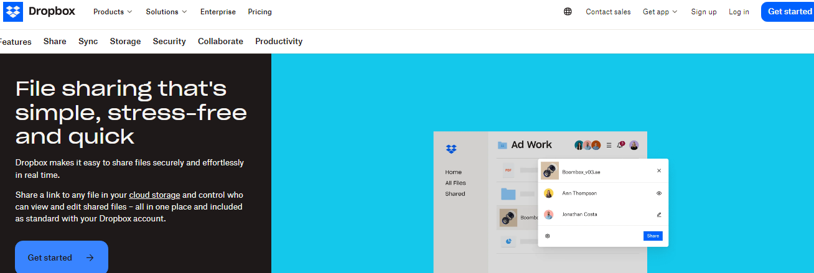Close the share dialog with X
814x273 pixels.
[659, 170]
